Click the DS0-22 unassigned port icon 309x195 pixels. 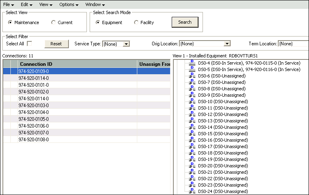point(192,179)
